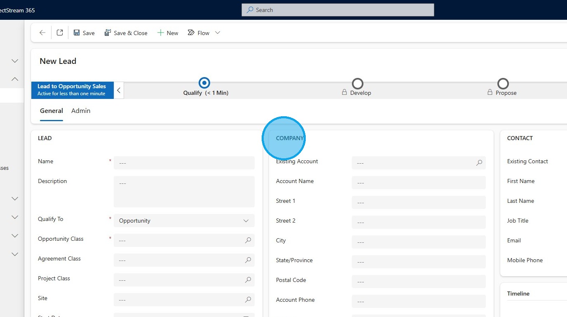Click the back arrow icon
Viewport: 567px width, 317px height.
42,33
